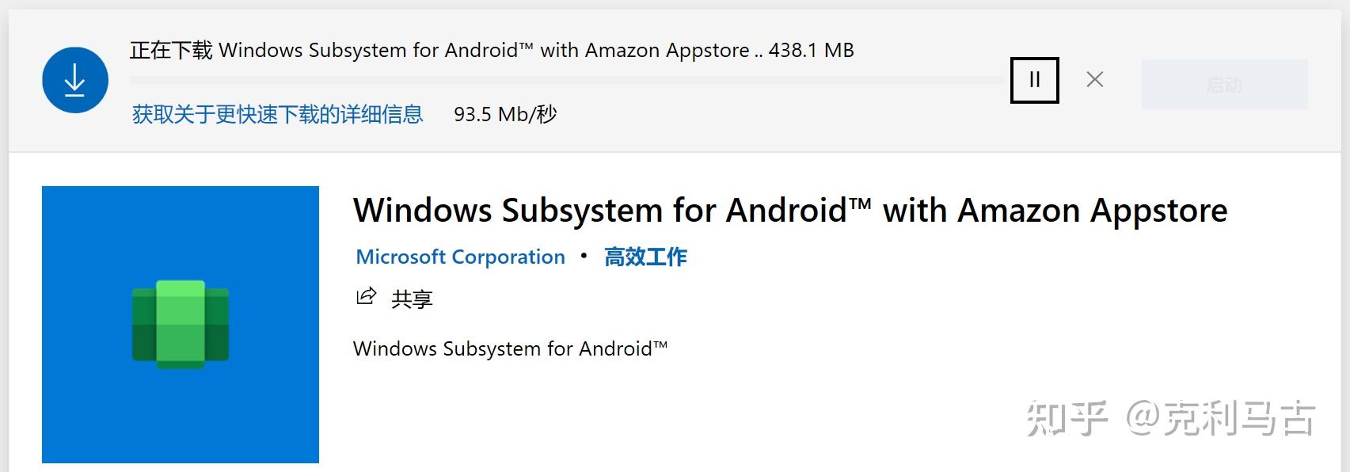This screenshot has height=472, width=1350.
Task: Click the 正在下载 downloading status label
Action: point(171,51)
